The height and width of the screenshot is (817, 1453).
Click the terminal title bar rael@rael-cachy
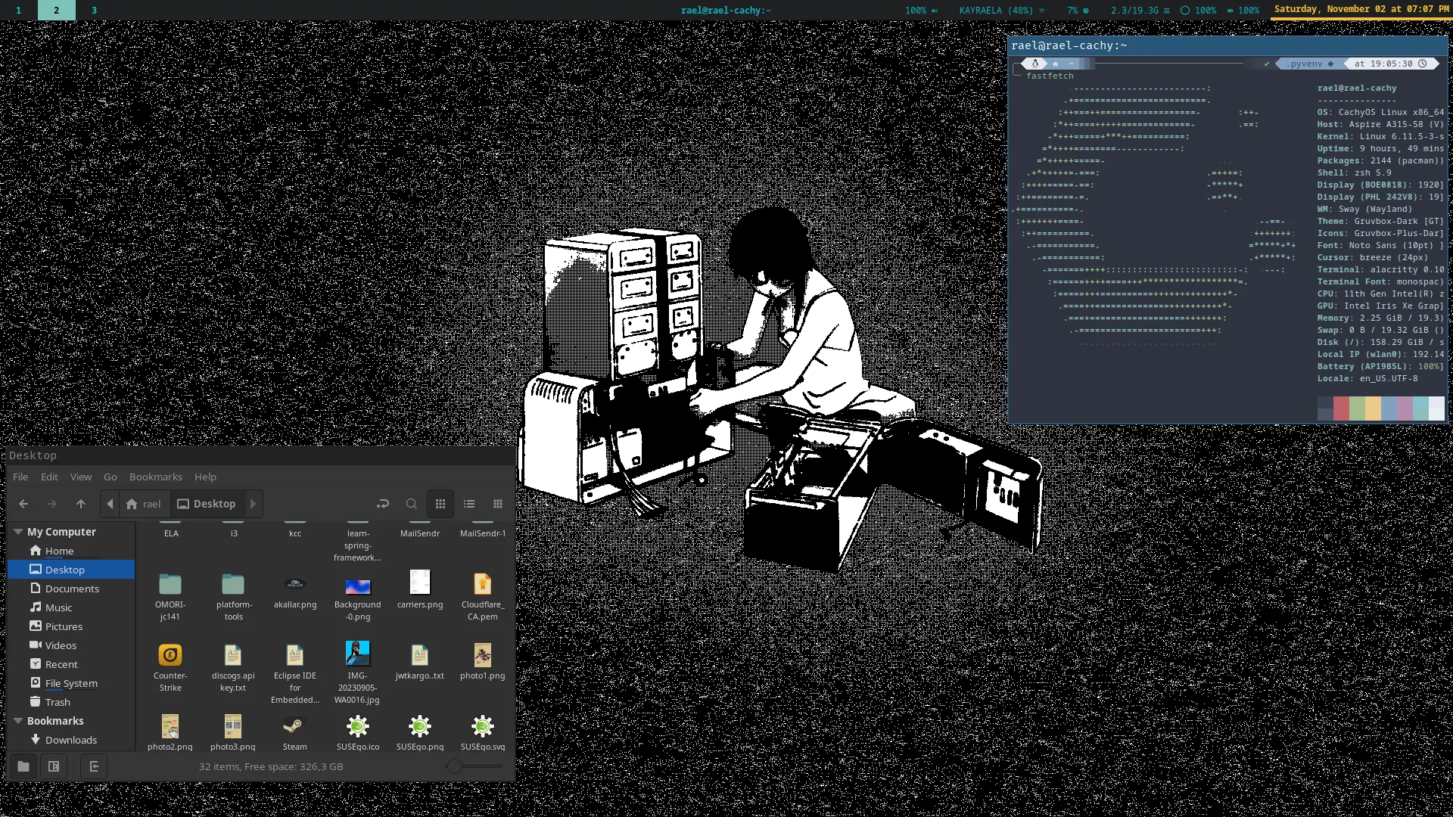pos(1227,45)
